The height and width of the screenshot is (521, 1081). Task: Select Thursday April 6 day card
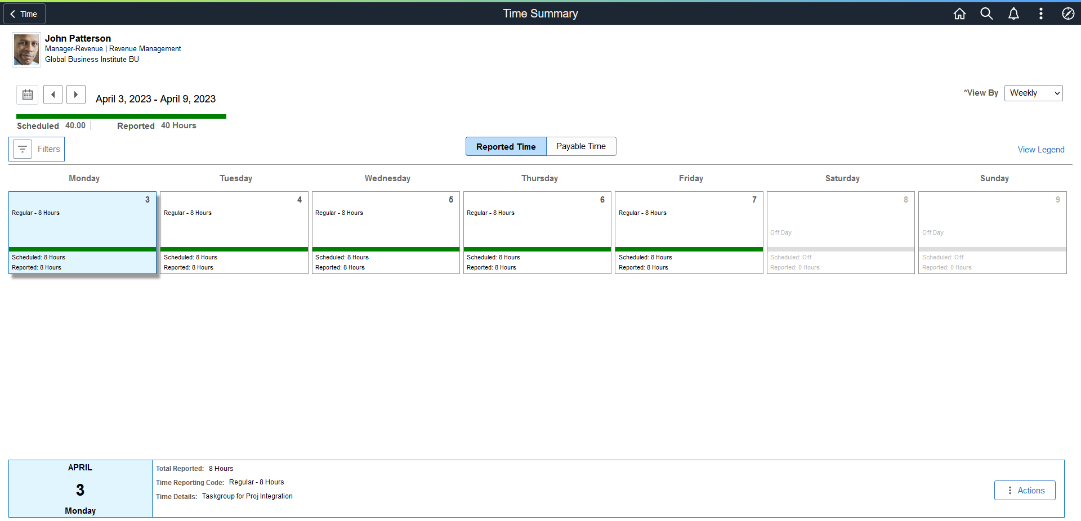pyautogui.click(x=537, y=233)
